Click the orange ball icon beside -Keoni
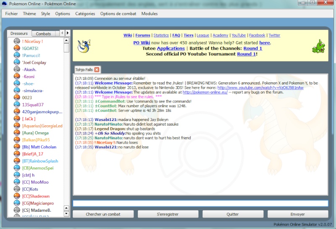Image resolution: width=336 pixels, height=229 pixels. pos(17,76)
